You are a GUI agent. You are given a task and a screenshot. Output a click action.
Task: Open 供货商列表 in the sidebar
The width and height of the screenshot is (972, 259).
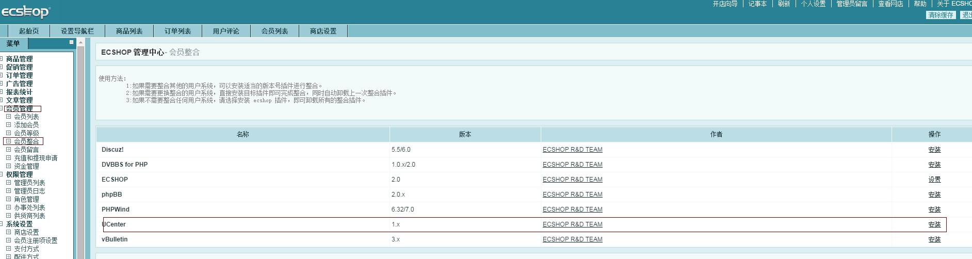pos(29,216)
